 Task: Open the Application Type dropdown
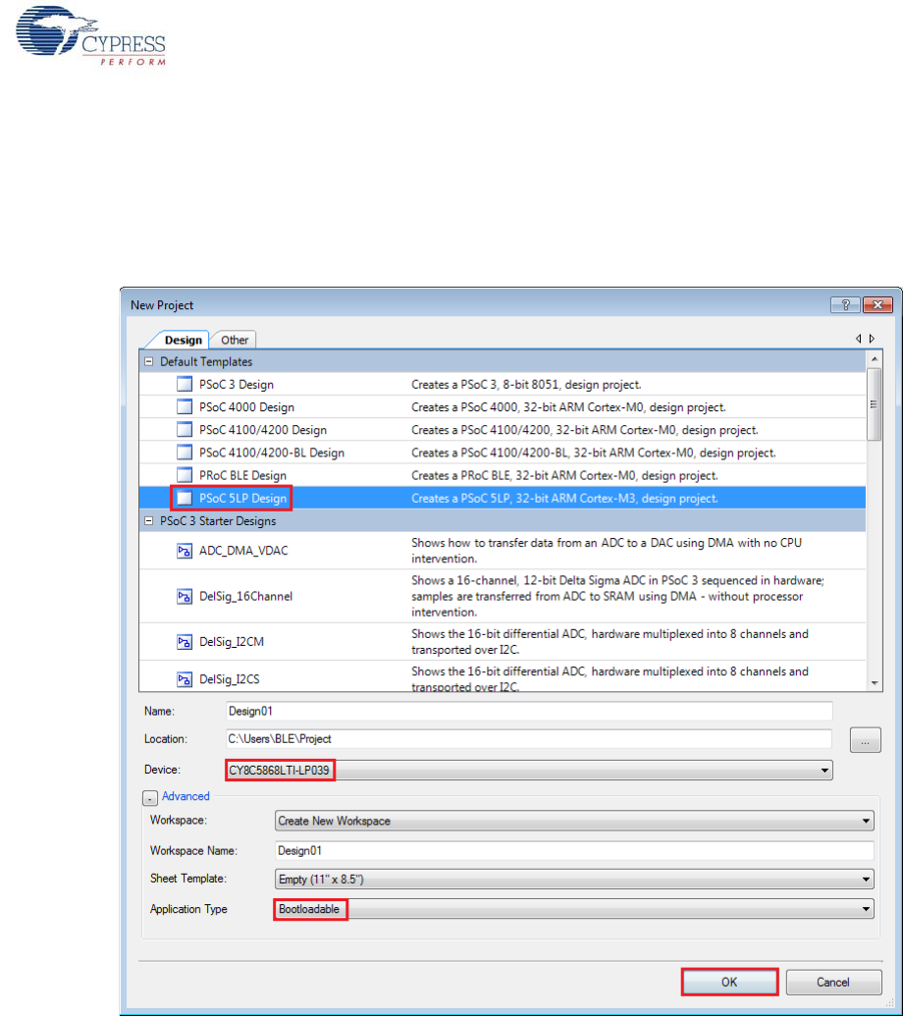click(x=866, y=909)
